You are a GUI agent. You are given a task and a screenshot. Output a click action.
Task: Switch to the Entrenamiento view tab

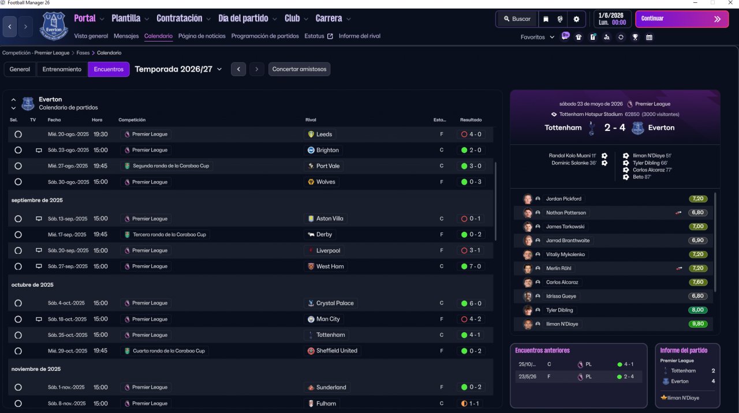click(x=62, y=69)
